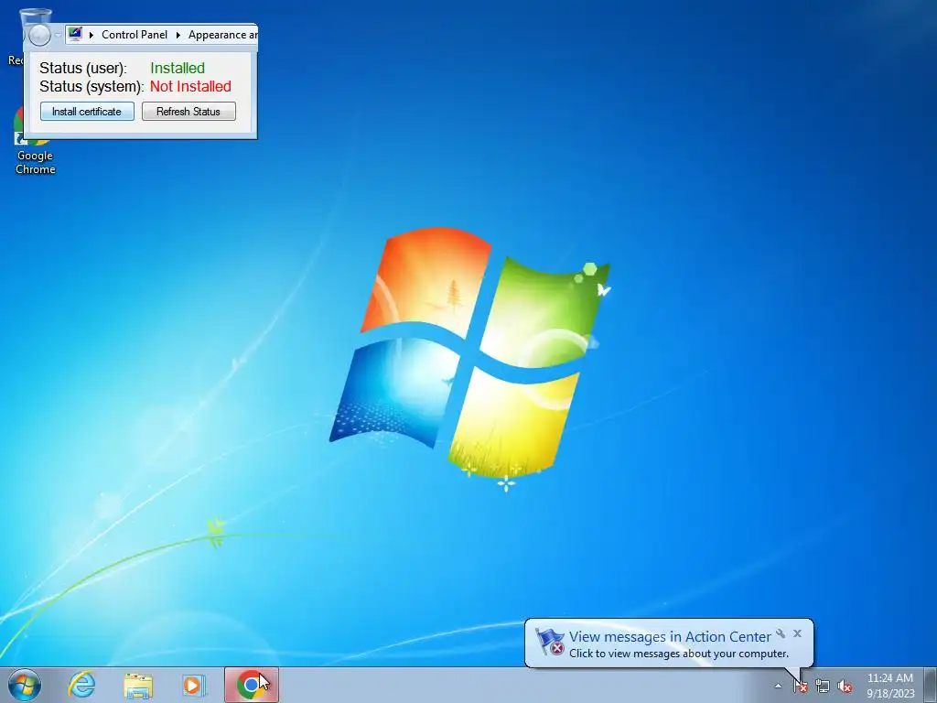
Task: Open the Windows Start menu orb
Action: coord(25,685)
